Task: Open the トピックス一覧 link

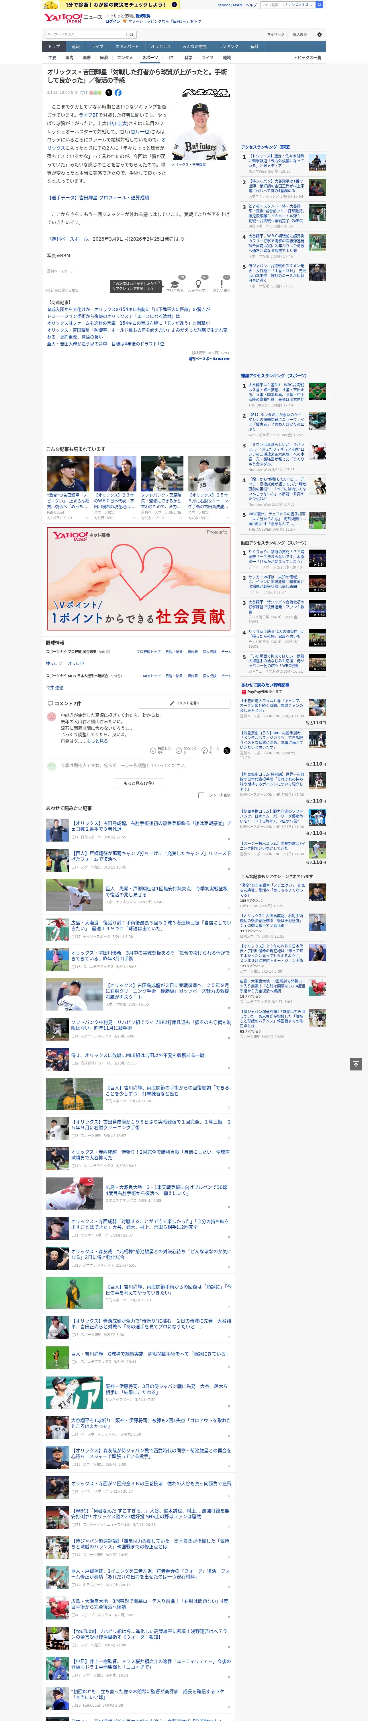Action: (x=308, y=57)
